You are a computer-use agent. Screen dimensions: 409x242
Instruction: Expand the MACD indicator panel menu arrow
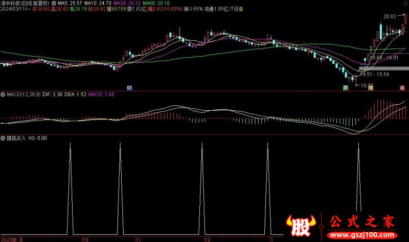(3, 94)
